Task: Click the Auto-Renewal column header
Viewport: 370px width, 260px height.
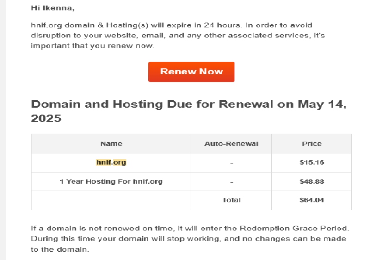Action: point(231,144)
